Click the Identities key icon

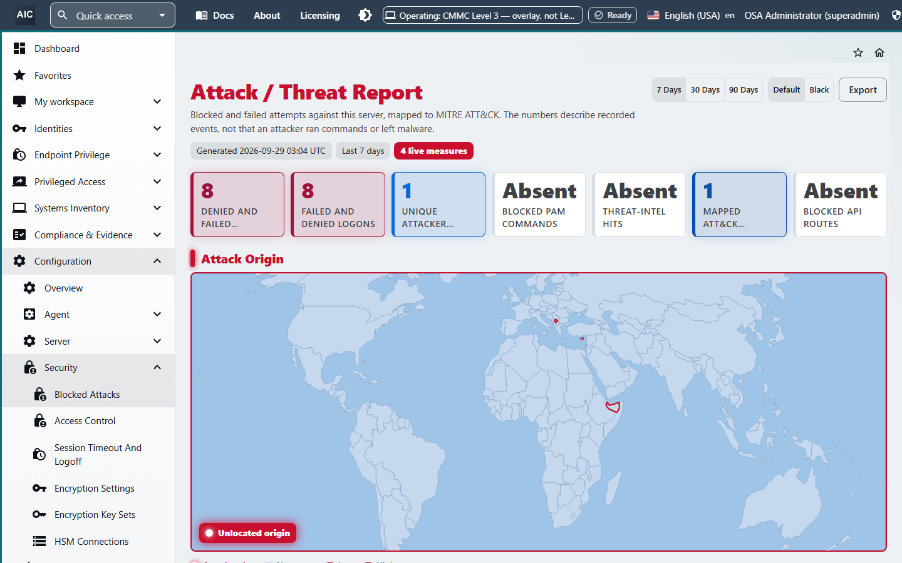(x=19, y=128)
